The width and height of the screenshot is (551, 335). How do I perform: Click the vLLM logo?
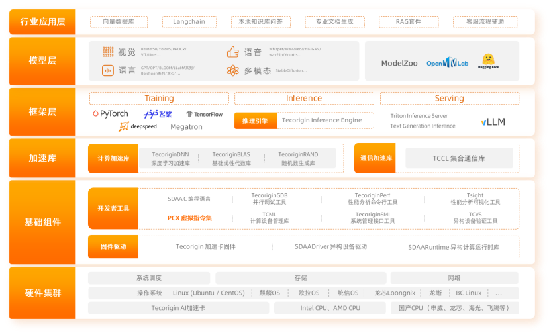click(x=493, y=122)
